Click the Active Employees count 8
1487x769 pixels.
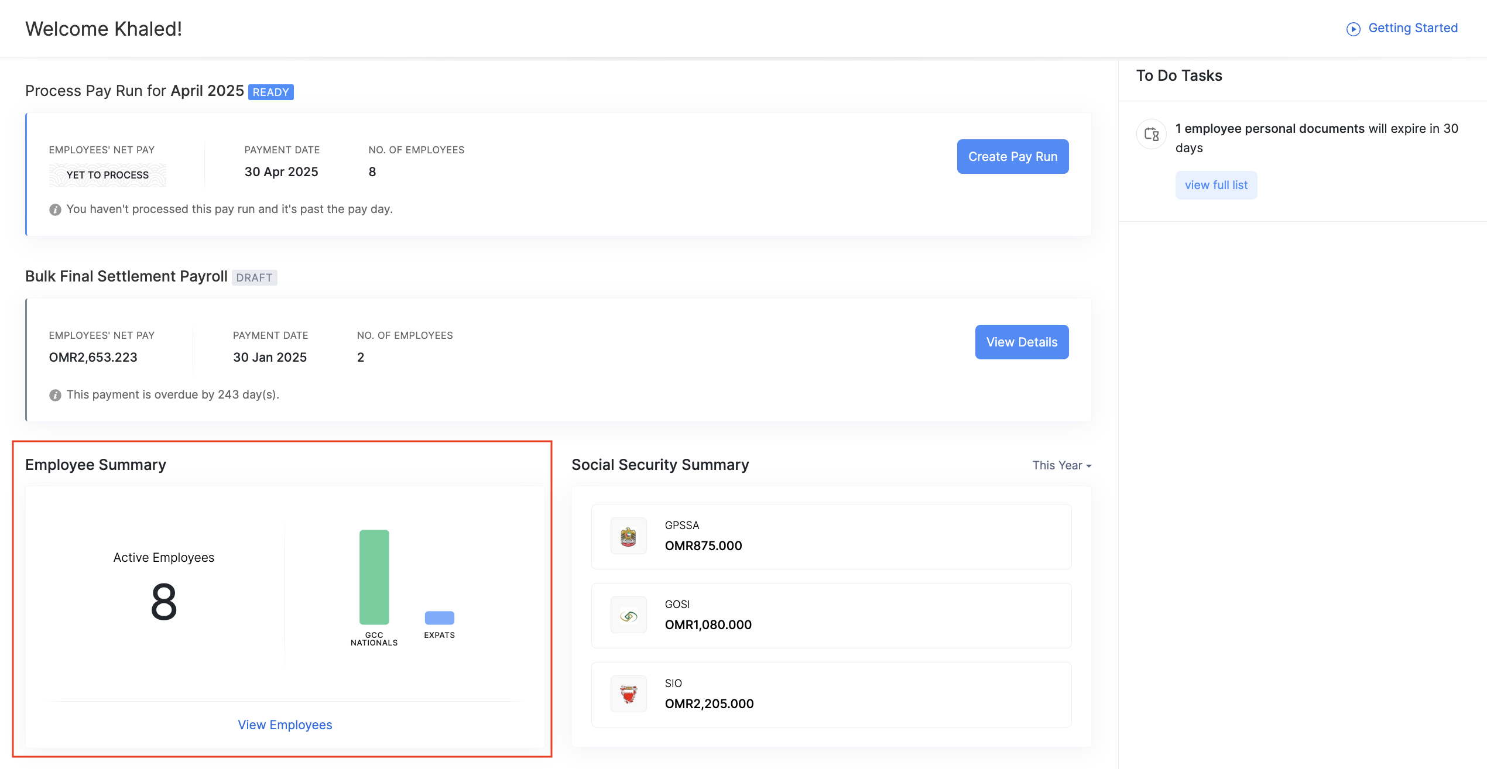(x=163, y=602)
